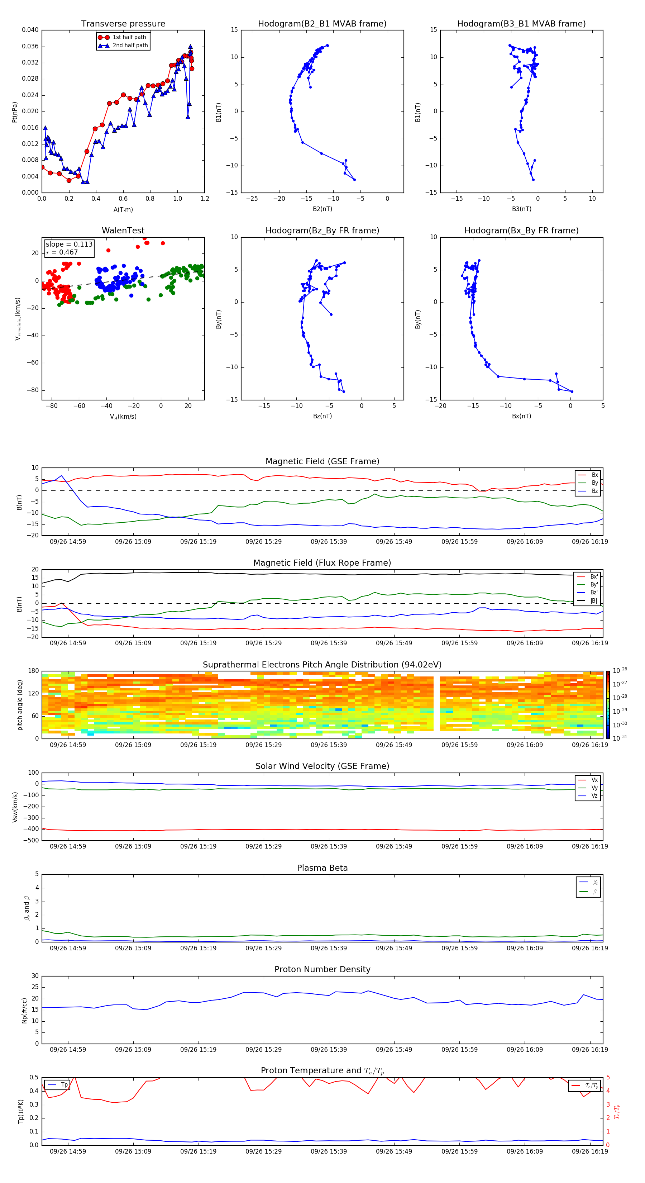Click the Hodogram(B2_B1 MVAB frame) title
The width and height of the screenshot is (645, 1183).
(x=322, y=24)
